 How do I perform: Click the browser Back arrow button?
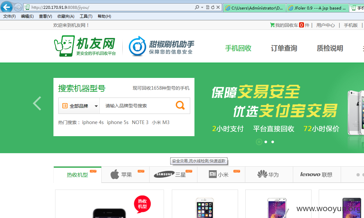(x=7, y=7)
